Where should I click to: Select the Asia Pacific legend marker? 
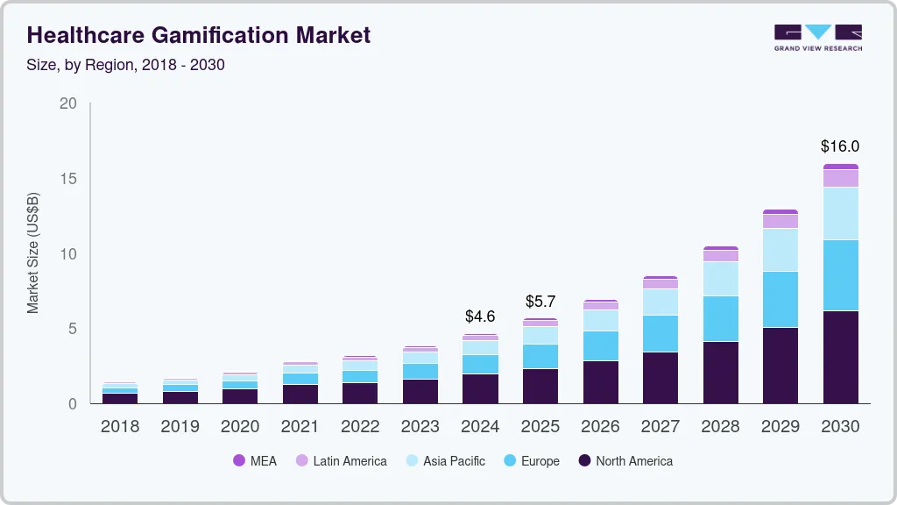413,461
